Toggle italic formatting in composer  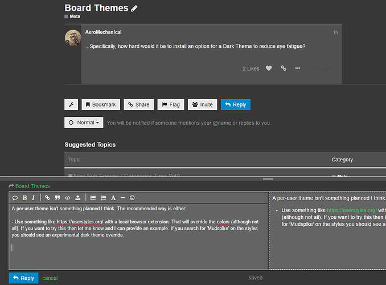[34, 198]
